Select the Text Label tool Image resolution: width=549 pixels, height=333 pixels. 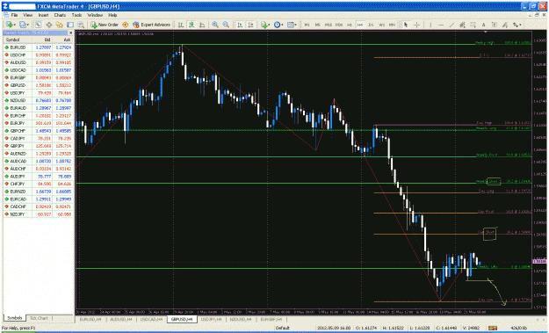click(x=494, y=25)
